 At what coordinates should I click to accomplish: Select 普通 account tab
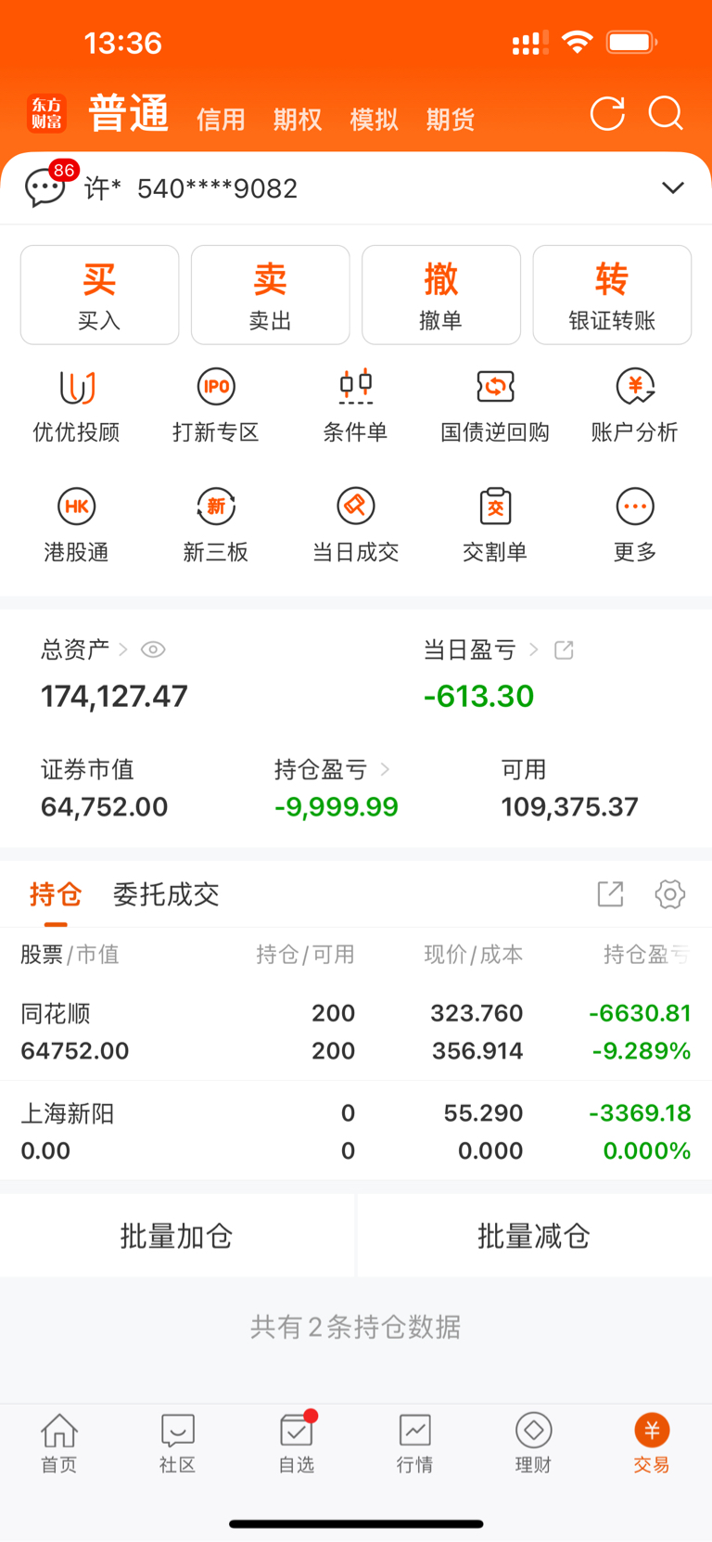pyautogui.click(x=129, y=114)
